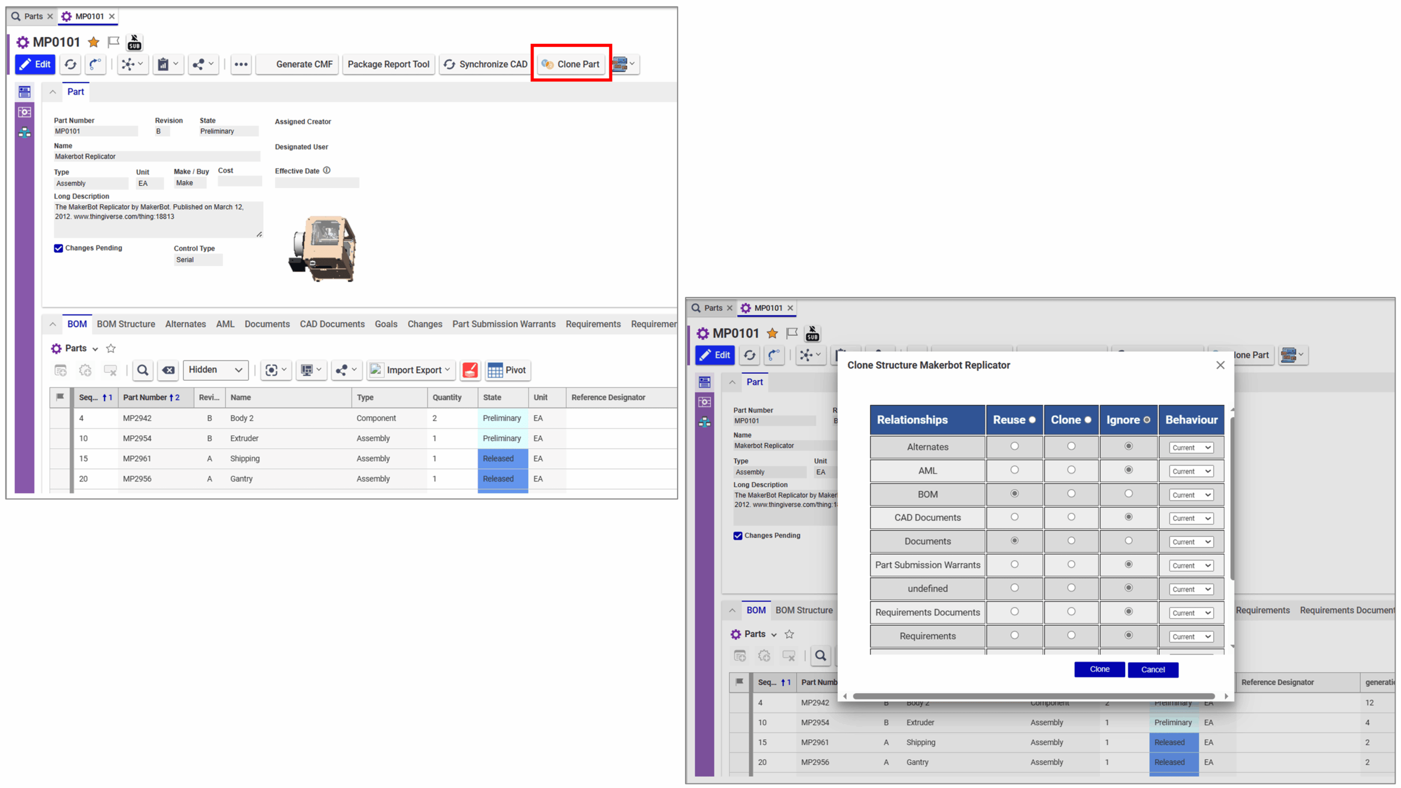The width and height of the screenshot is (1401, 788).
Task: Click remove row icon in left BOM toolbar
Action: tap(111, 370)
